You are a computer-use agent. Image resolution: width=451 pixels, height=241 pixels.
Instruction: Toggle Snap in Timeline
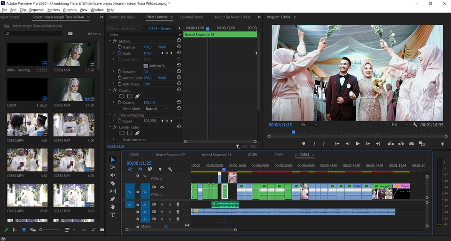140,169
